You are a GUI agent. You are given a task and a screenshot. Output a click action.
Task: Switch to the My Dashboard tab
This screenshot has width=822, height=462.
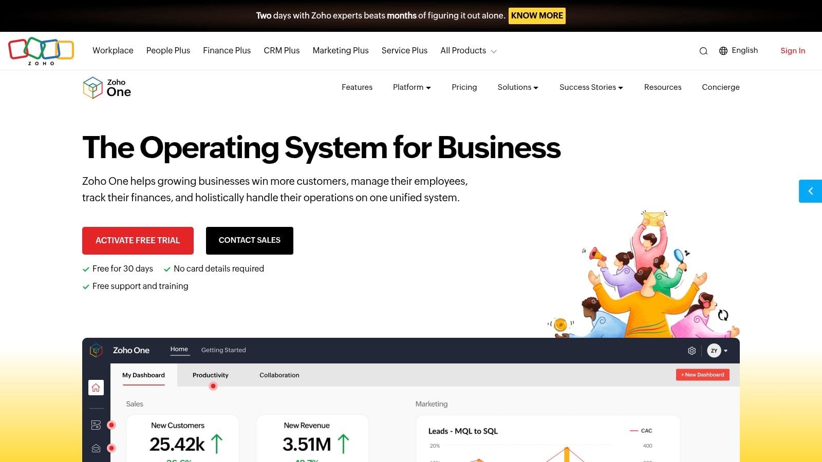(143, 375)
